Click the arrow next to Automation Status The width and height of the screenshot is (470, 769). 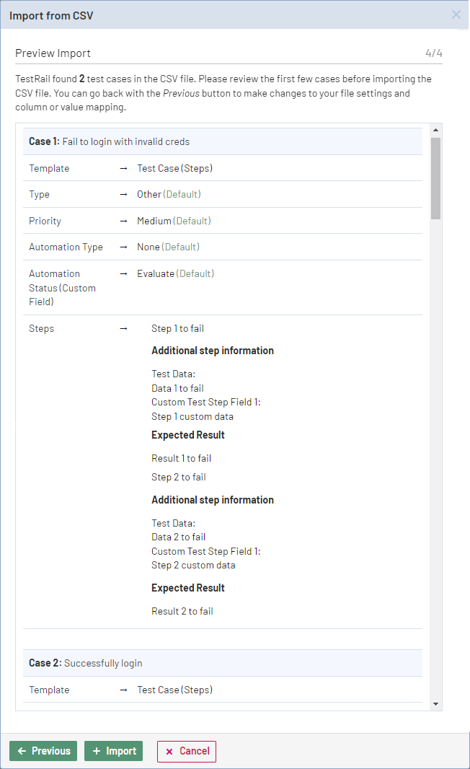(x=123, y=274)
